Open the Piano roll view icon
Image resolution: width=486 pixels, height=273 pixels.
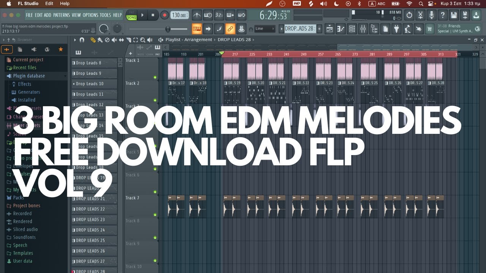(x=341, y=28)
